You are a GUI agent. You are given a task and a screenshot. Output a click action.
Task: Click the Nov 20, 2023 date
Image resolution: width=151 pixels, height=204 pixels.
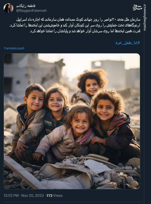coord(32,196)
